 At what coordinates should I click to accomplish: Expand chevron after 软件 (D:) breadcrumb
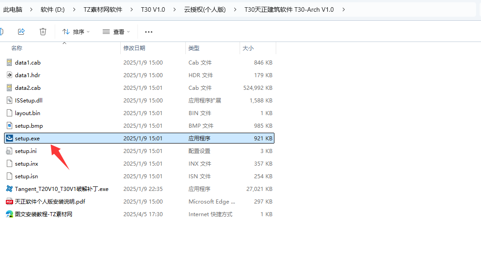click(x=74, y=9)
